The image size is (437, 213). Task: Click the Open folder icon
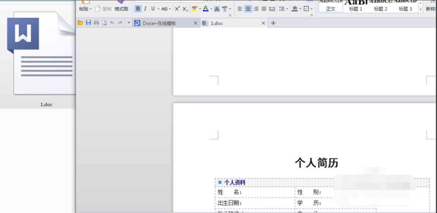[80, 23]
